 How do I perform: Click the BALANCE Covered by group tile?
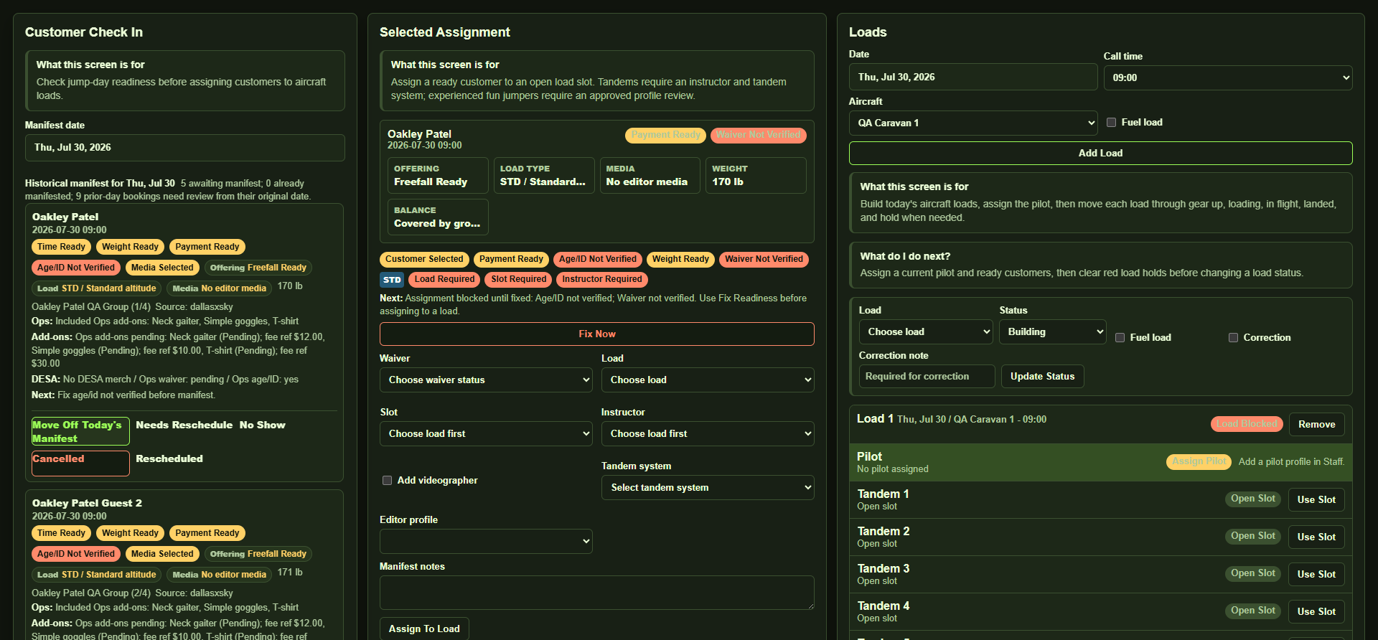click(438, 217)
